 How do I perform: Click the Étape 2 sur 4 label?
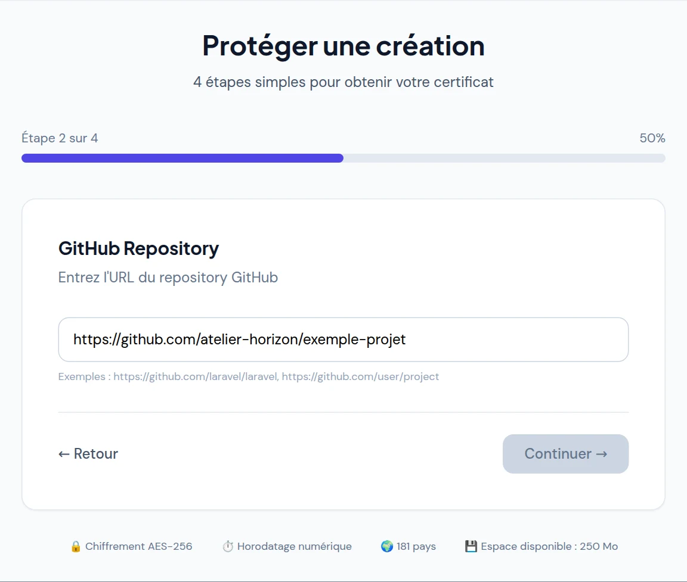point(60,138)
